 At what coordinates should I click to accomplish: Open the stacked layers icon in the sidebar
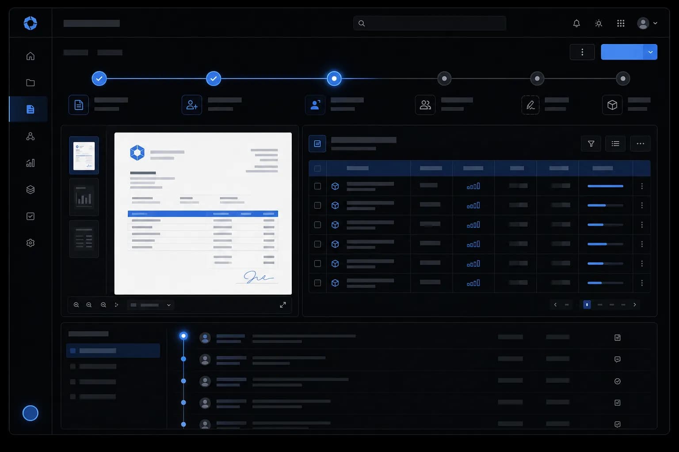pos(31,190)
